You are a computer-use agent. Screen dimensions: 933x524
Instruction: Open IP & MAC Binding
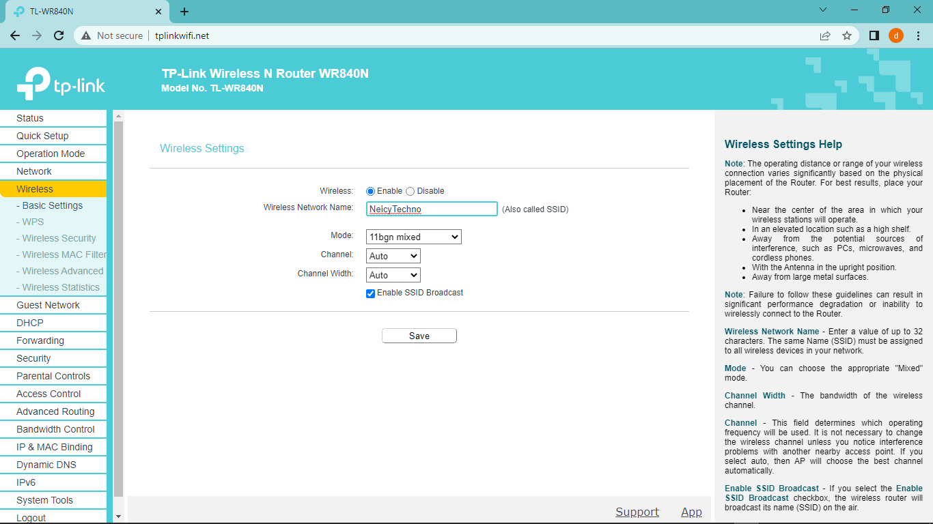tap(53, 447)
